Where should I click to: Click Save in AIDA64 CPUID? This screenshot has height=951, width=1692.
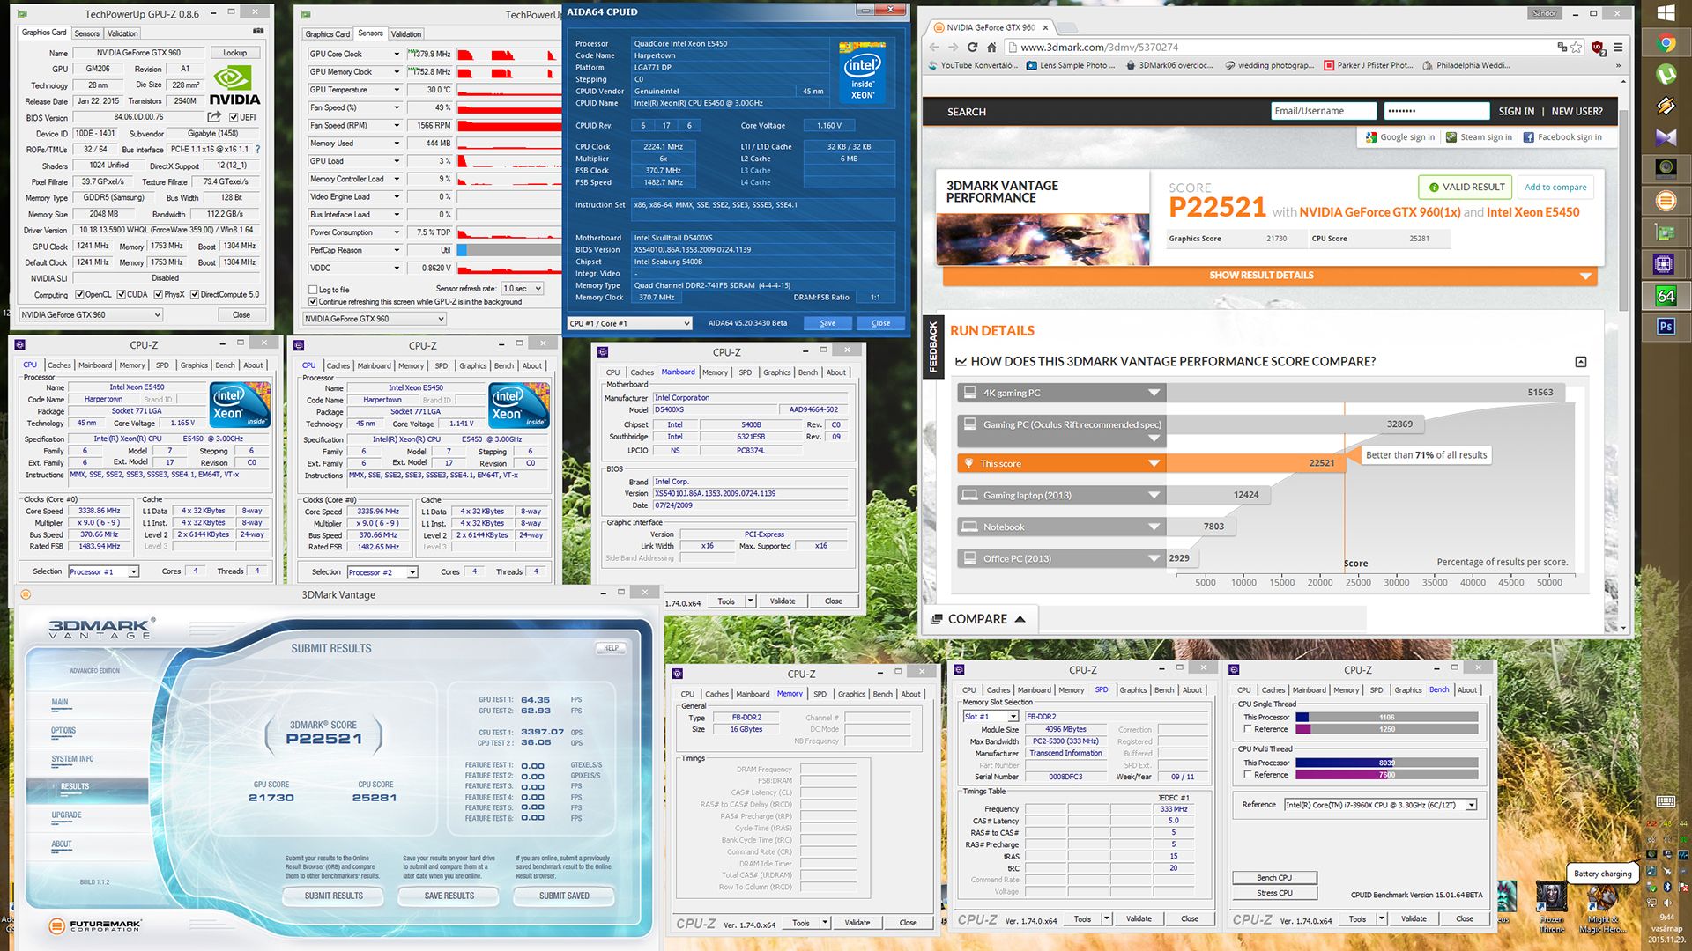[x=827, y=323]
